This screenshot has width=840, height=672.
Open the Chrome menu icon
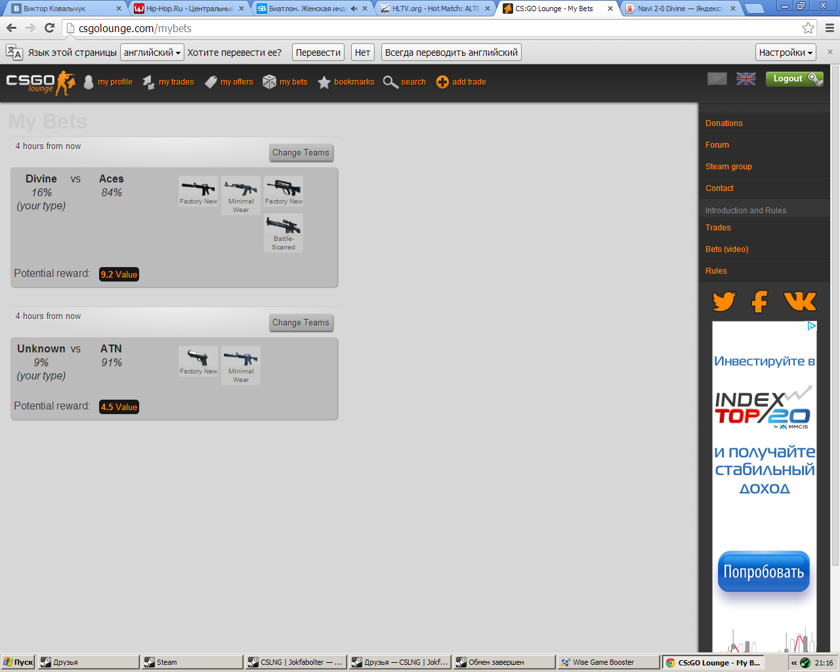pos(829,28)
